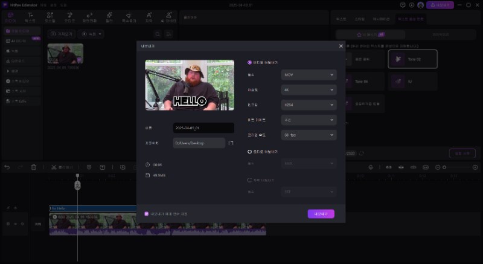Click the browse folder icon beside save path

tap(230, 143)
